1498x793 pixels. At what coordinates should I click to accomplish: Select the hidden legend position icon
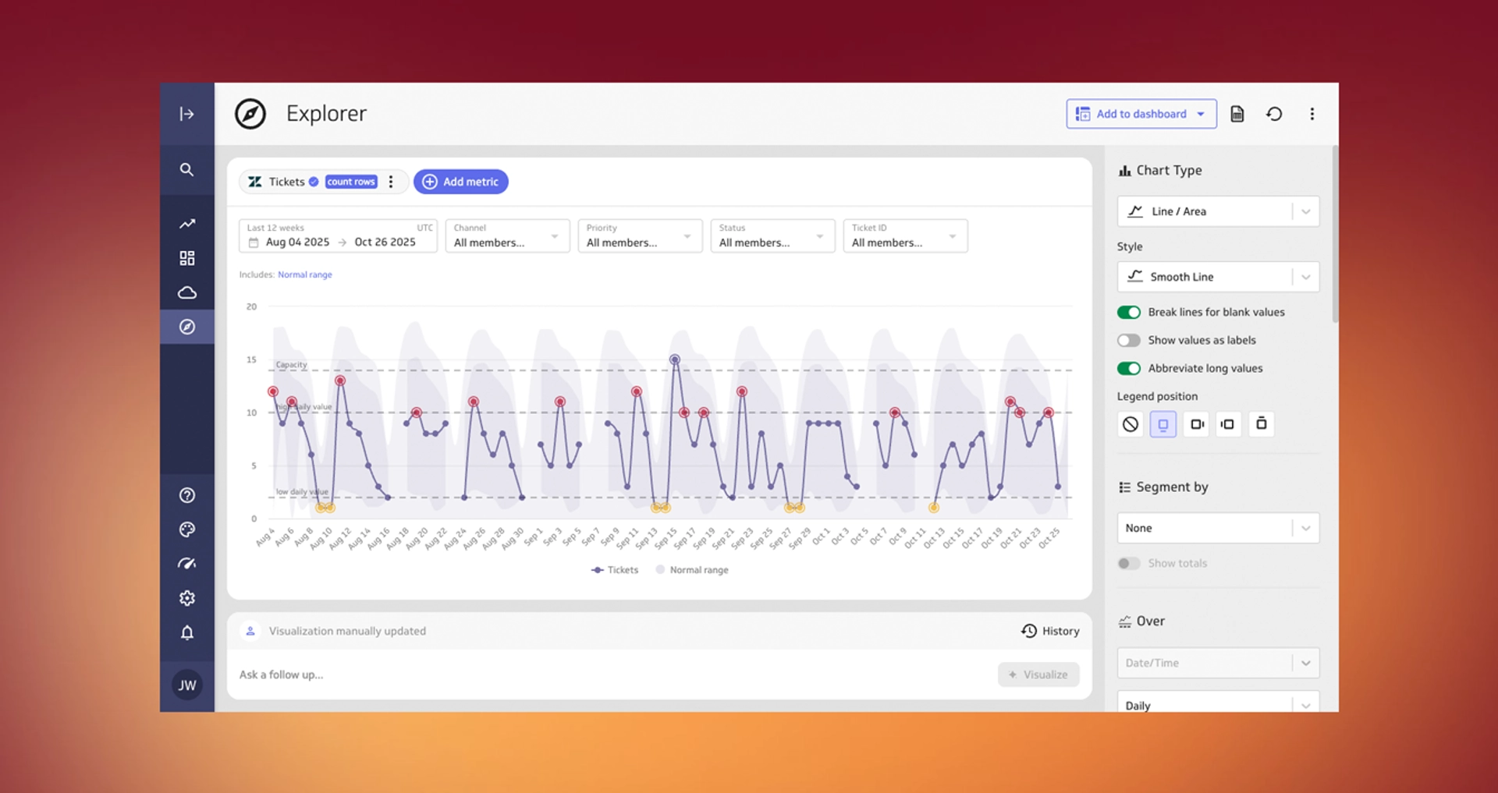(1130, 424)
